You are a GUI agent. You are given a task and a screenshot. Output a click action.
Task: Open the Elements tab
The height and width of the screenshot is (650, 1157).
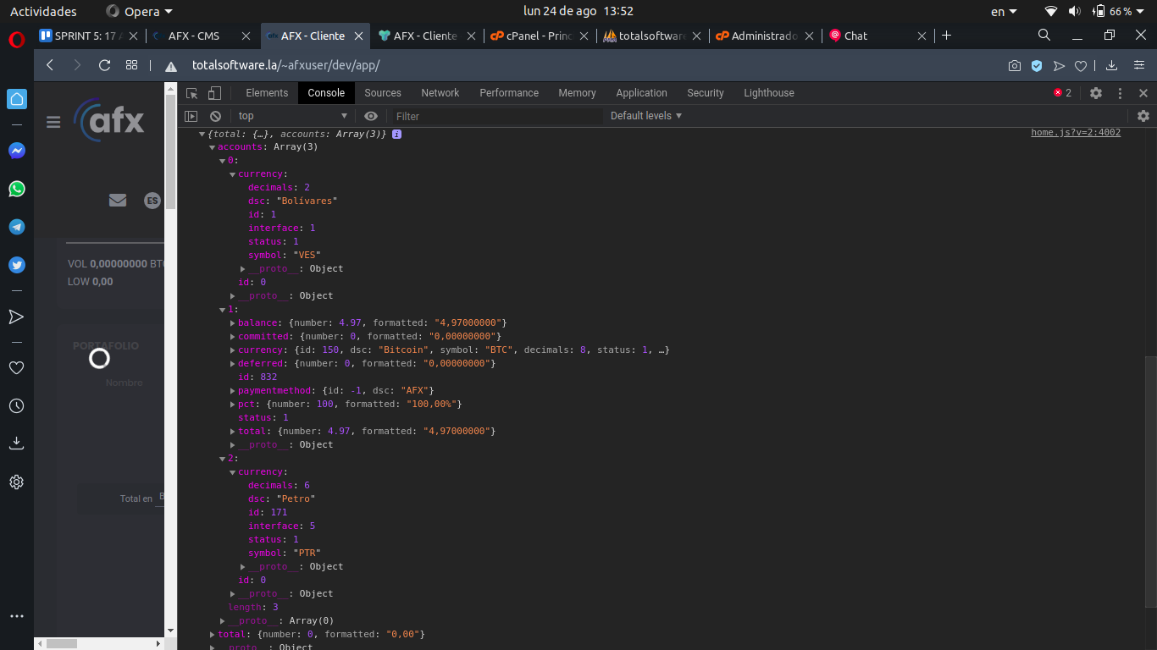pyautogui.click(x=267, y=93)
